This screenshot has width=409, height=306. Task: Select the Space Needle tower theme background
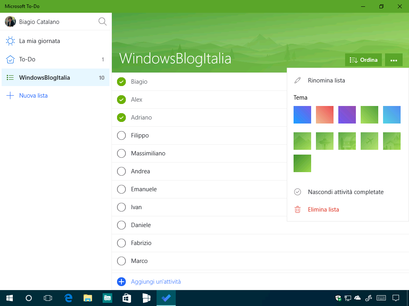tap(325, 141)
